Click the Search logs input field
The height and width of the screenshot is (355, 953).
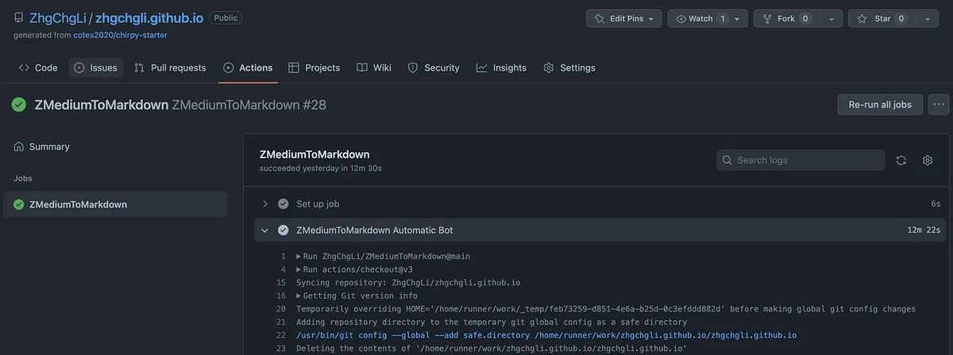point(801,160)
